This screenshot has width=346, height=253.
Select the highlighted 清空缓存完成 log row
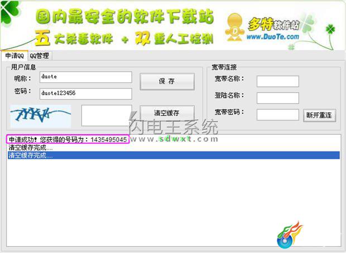(x=174, y=155)
